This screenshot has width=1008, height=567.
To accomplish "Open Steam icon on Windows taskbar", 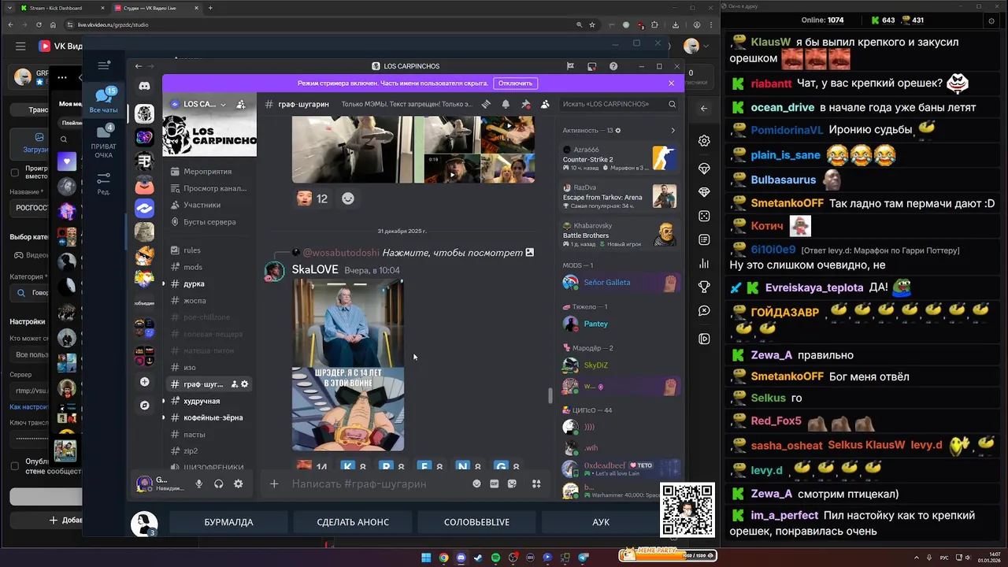I will click(x=478, y=558).
